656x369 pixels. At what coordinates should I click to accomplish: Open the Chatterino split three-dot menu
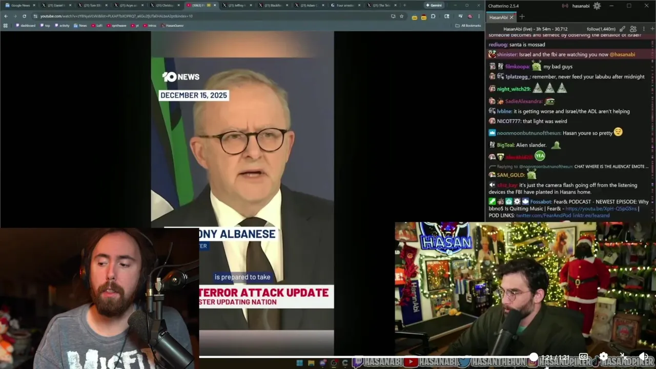pyautogui.click(x=644, y=29)
